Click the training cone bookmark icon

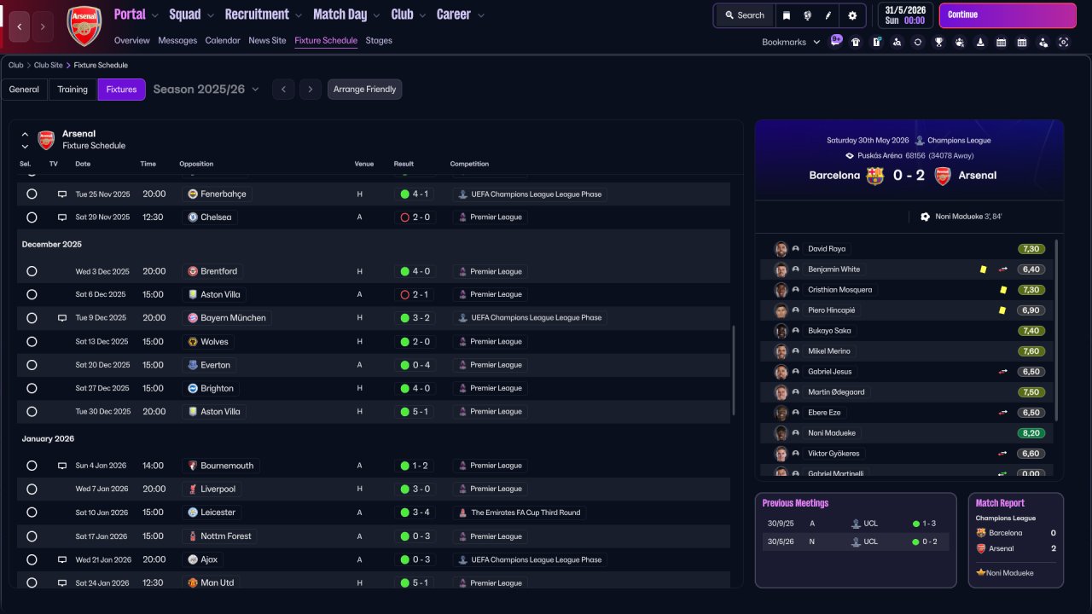(x=980, y=42)
